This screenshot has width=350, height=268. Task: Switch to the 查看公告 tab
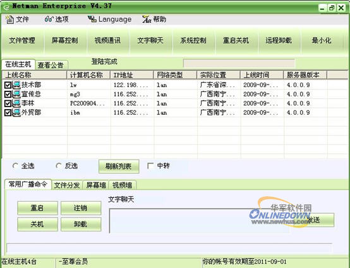pyautogui.click(x=51, y=66)
